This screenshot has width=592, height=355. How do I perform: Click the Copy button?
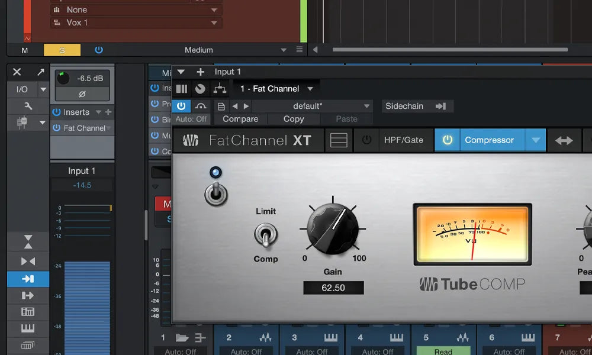coord(294,118)
